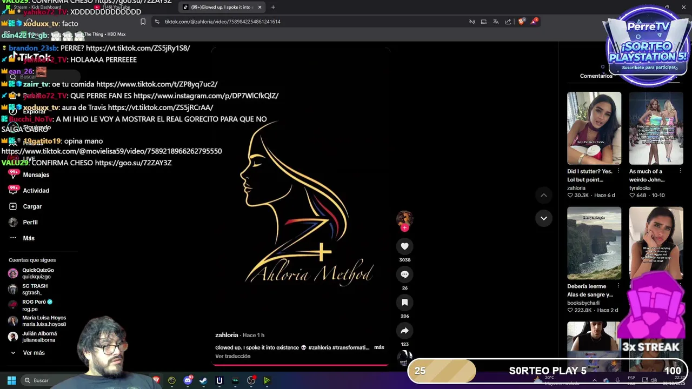This screenshot has height=389, width=692.
Task: Open the comments bubble icon on video
Action: pyautogui.click(x=404, y=274)
